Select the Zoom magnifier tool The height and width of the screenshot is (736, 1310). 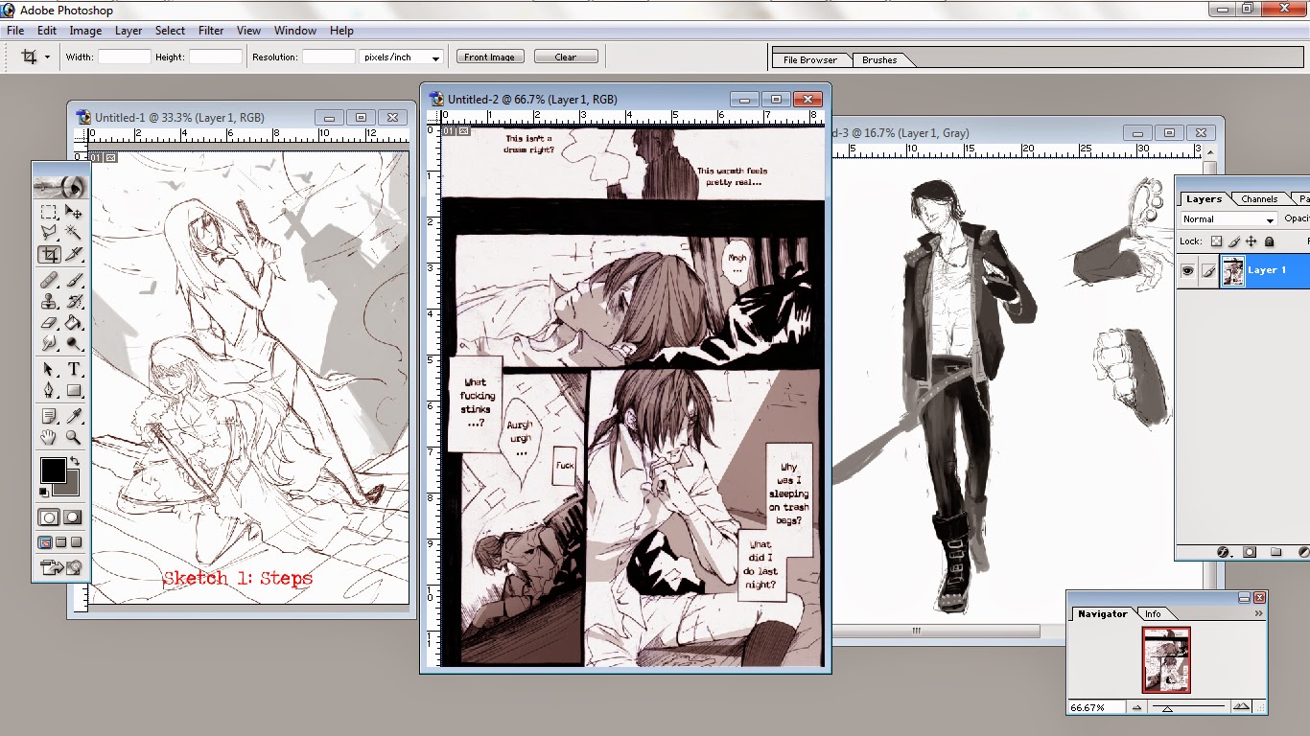[x=73, y=438]
